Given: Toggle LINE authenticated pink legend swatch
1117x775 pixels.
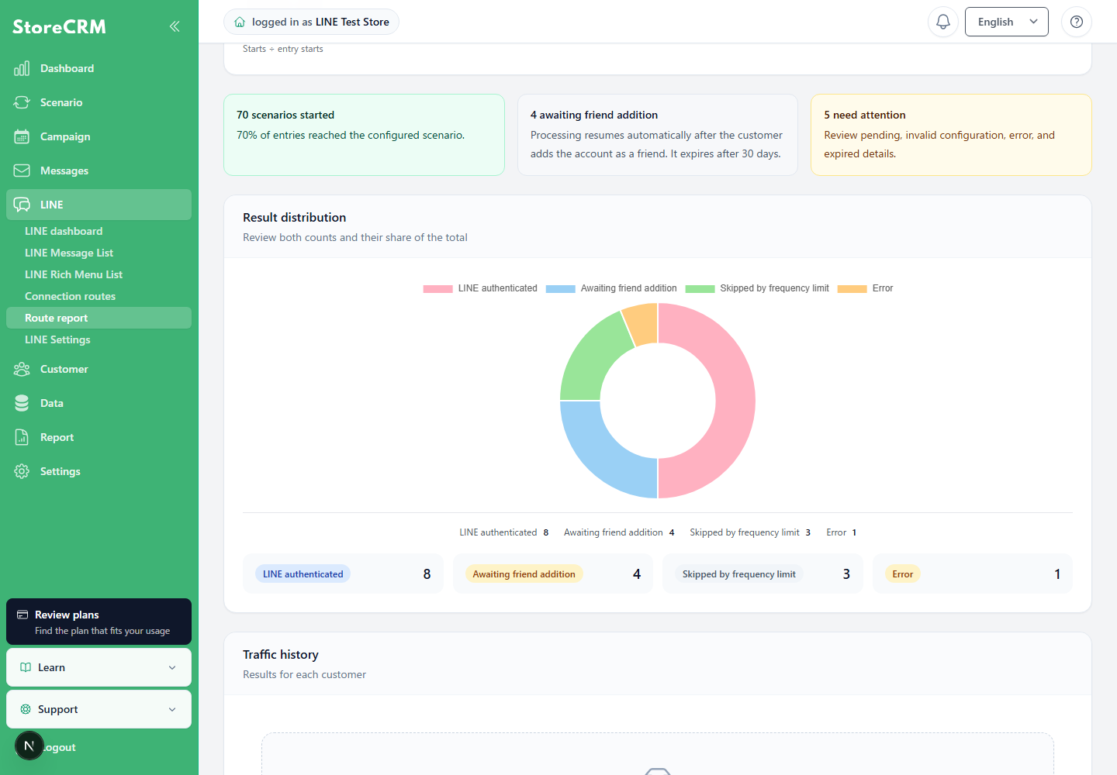Looking at the screenshot, I should (x=437, y=288).
